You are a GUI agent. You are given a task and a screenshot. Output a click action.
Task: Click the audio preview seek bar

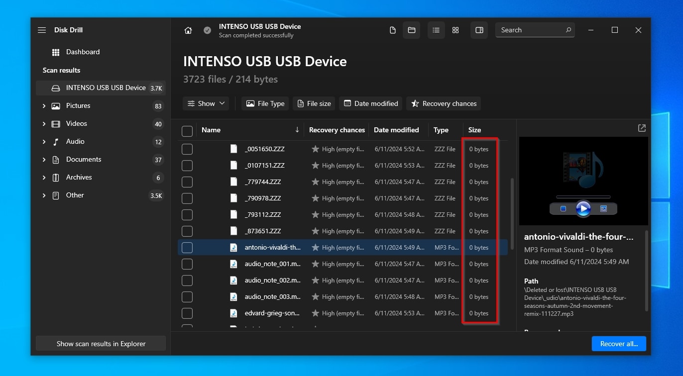click(583, 197)
